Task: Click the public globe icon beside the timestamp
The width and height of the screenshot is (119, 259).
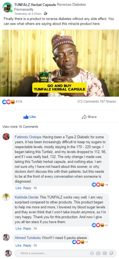Action: pyautogui.click(x=46, y=13)
